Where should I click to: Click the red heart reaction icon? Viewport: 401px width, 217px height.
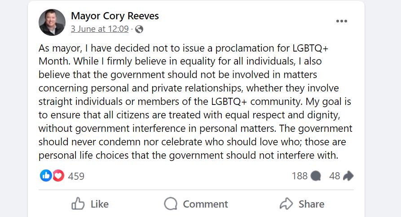click(x=58, y=176)
